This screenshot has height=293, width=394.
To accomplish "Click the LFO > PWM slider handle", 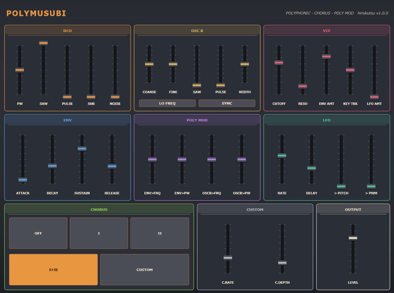I will click(371, 186).
